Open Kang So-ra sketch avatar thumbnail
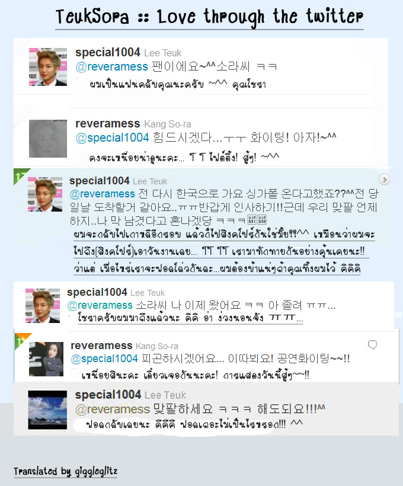The image size is (403, 486). tap(48, 139)
